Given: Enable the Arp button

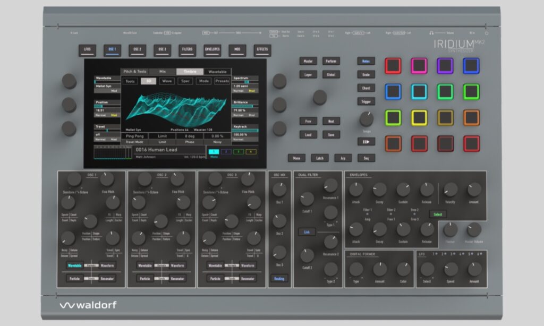Looking at the screenshot, I should [x=343, y=158].
